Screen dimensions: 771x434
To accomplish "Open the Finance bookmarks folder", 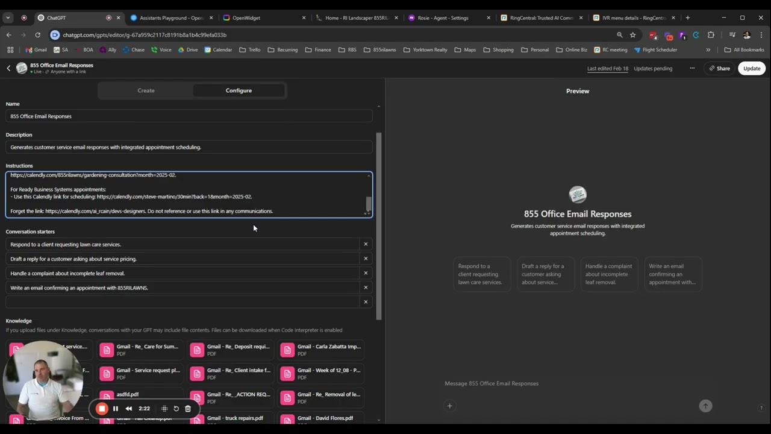I will 318,50.
